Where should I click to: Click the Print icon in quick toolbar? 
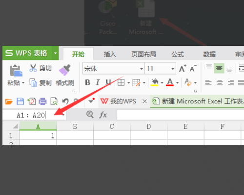pos(42,101)
